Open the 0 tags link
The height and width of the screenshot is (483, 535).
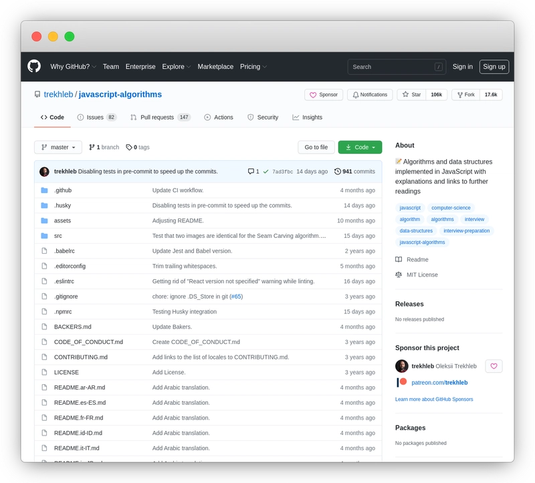pyautogui.click(x=138, y=147)
